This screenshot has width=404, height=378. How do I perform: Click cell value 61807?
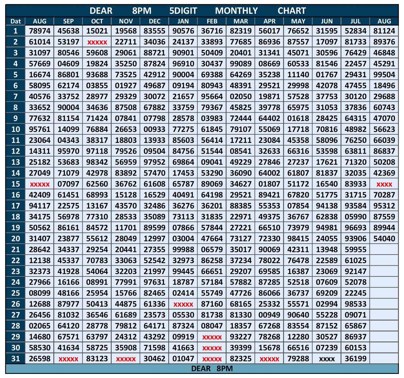tap(298, 173)
